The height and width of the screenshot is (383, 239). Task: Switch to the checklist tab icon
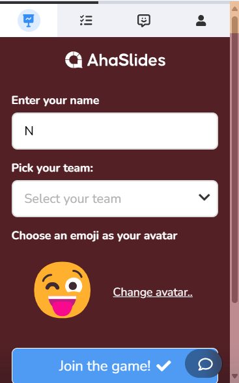pos(86,21)
